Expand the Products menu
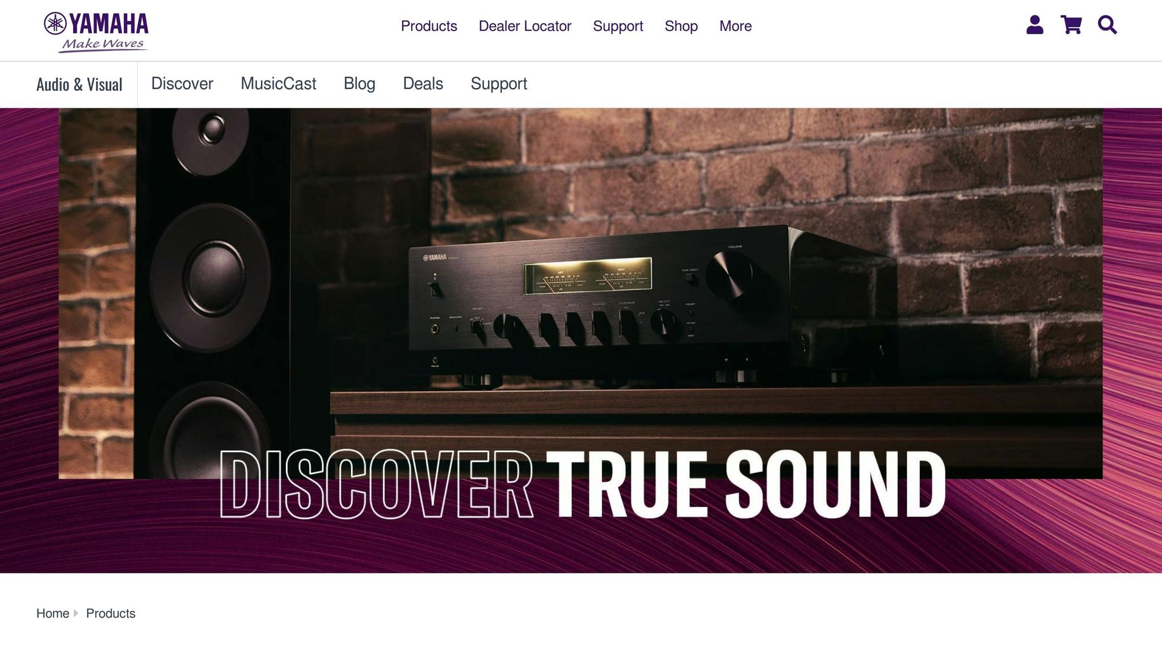Viewport: 1162px width, 654px height. (x=429, y=26)
